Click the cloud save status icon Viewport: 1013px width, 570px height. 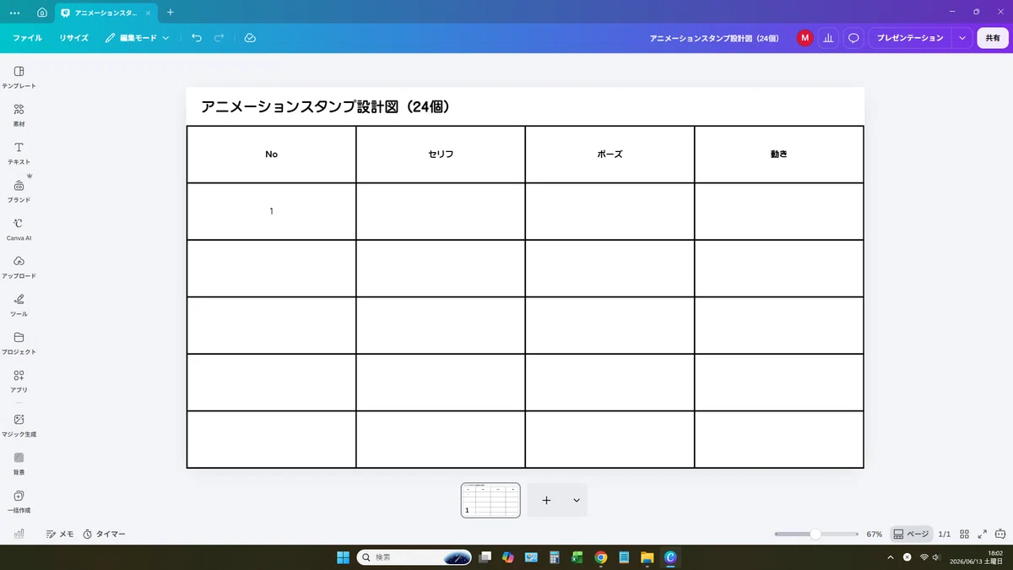click(x=250, y=38)
